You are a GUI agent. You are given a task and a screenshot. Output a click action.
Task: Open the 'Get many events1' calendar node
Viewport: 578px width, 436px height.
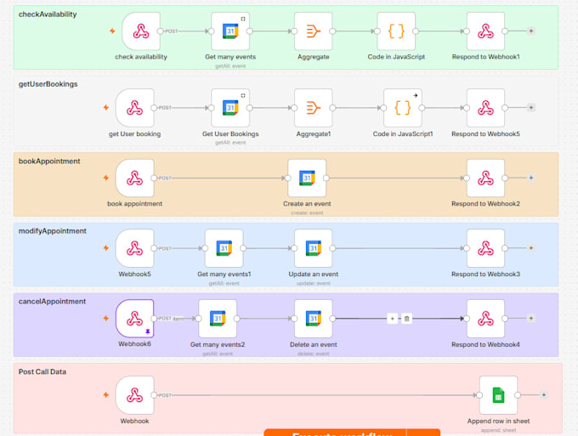(224, 248)
